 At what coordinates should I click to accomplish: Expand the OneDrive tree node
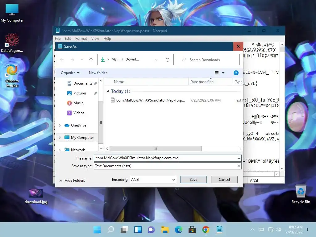pos(60,125)
